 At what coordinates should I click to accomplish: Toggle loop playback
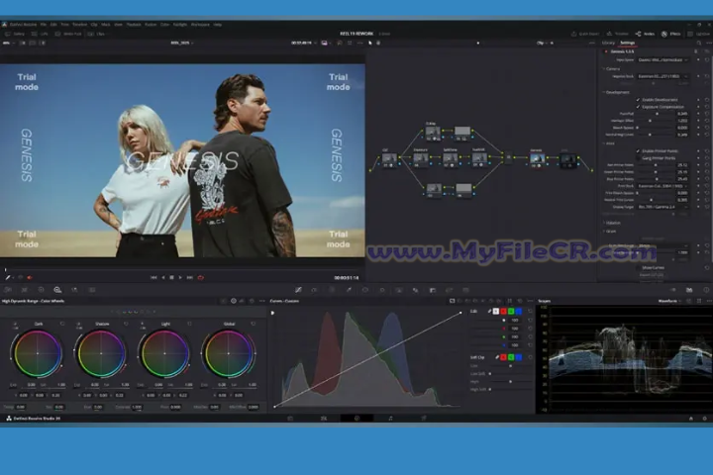click(200, 277)
